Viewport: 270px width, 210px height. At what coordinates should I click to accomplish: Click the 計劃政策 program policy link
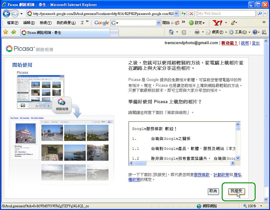tap(221, 175)
